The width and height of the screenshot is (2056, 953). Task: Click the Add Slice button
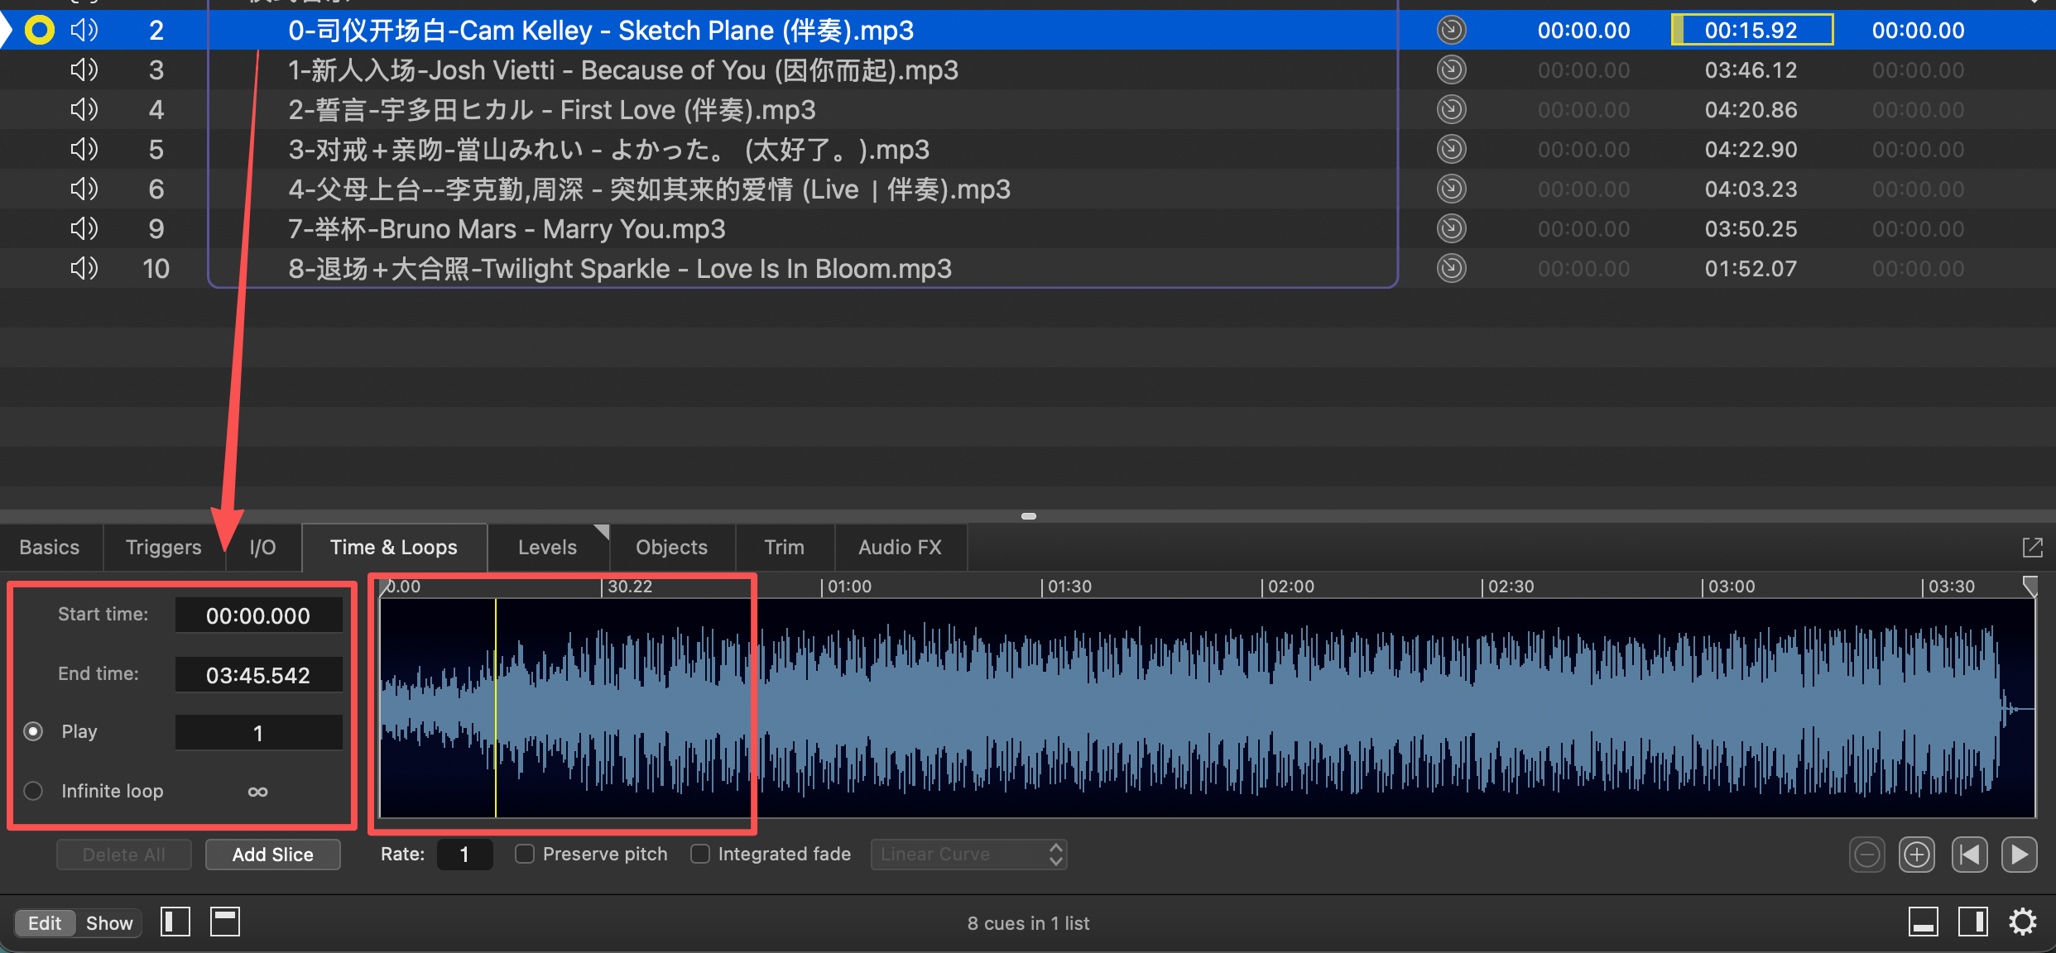point(273,855)
